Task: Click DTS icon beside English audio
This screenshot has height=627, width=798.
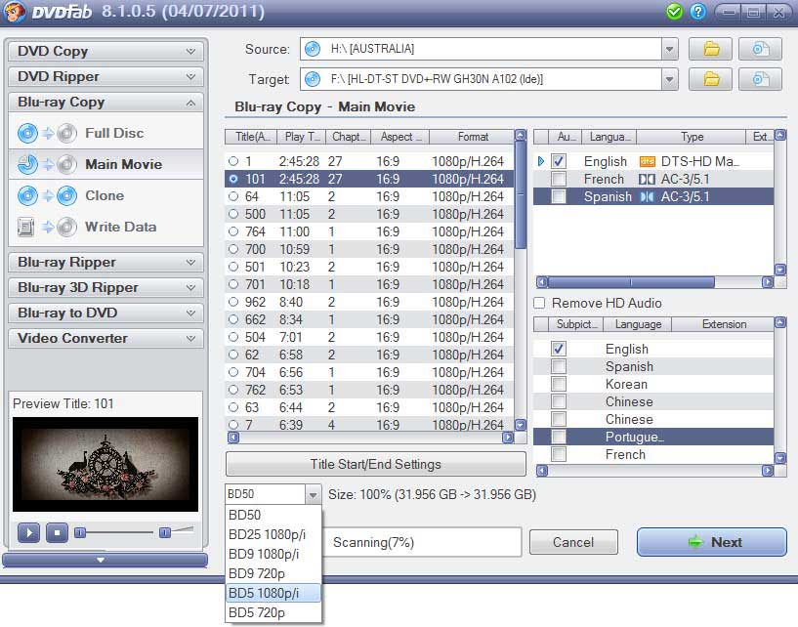Action: tap(647, 162)
